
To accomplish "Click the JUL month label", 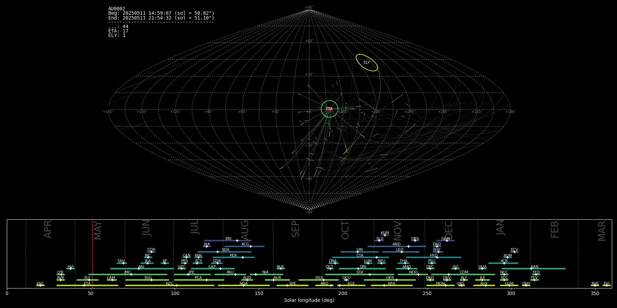I will [x=195, y=227].
